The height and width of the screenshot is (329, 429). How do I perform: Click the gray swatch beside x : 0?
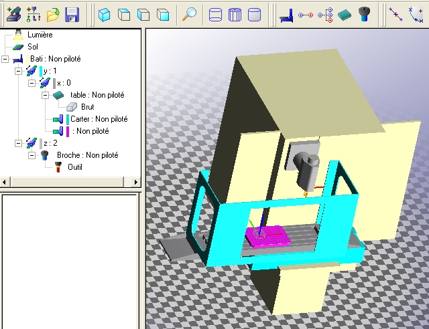coord(54,84)
